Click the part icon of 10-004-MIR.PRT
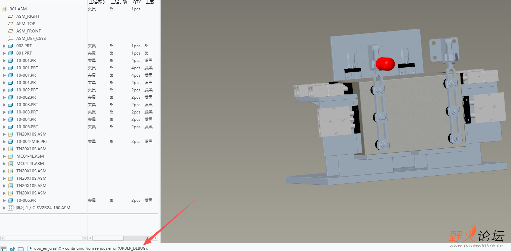The image size is (511, 251). click(10, 142)
